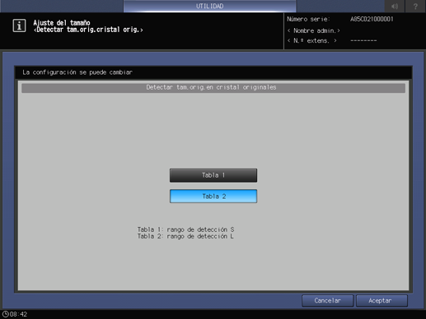
Task: Open help with the question mark icon
Action: click(415, 6)
